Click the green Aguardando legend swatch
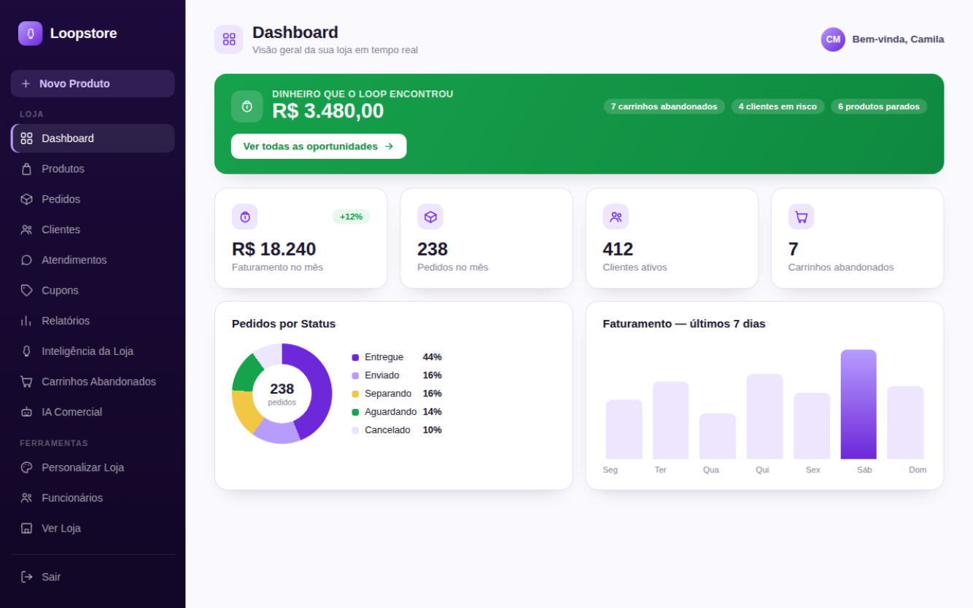Image resolution: width=973 pixels, height=608 pixels. coord(355,412)
